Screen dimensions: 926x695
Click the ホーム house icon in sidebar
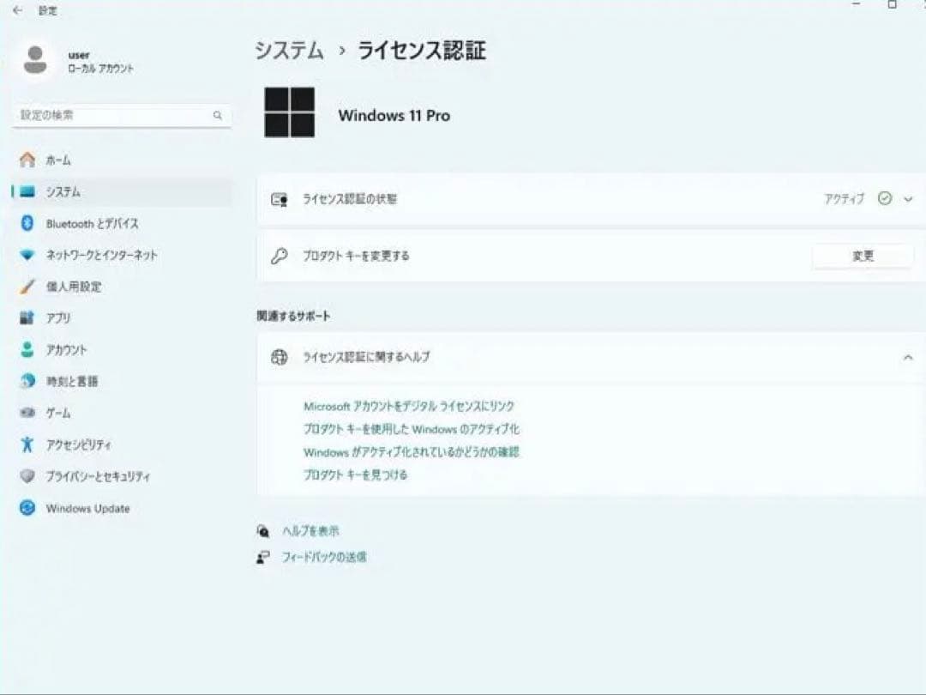tap(28, 160)
